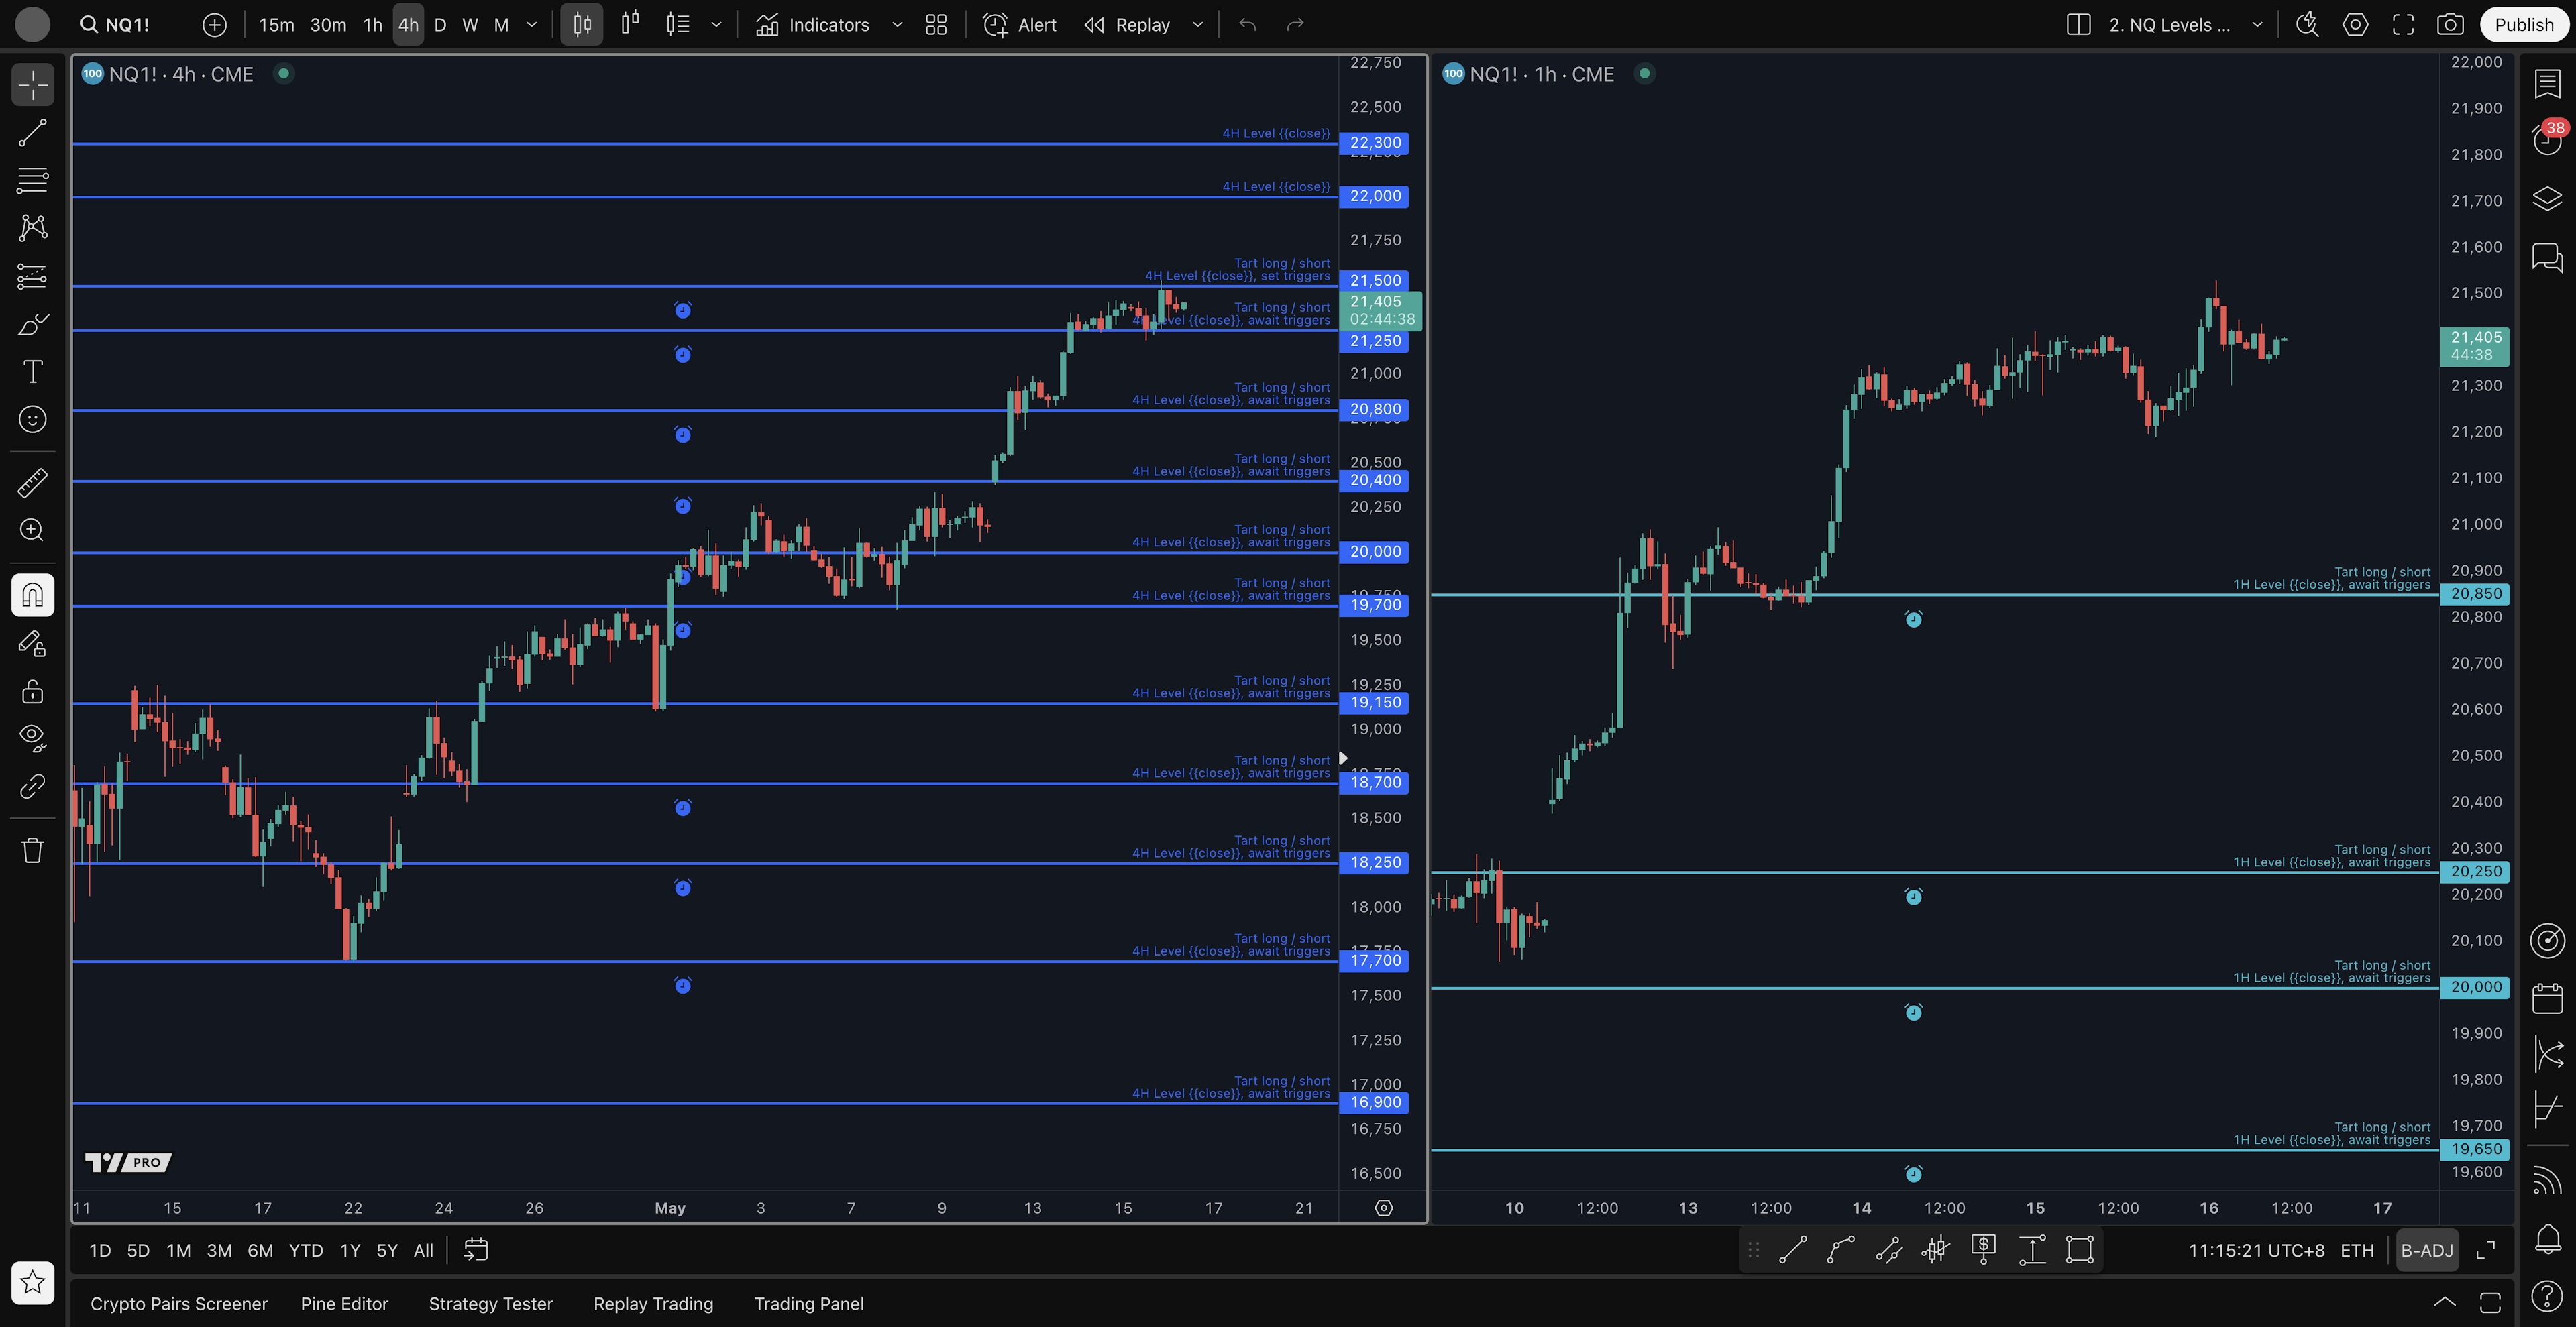This screenshot has height=1327, width=2576.
Task: Toggle the B-ADJ back adjustment button
Action: click(2426, 1250)
